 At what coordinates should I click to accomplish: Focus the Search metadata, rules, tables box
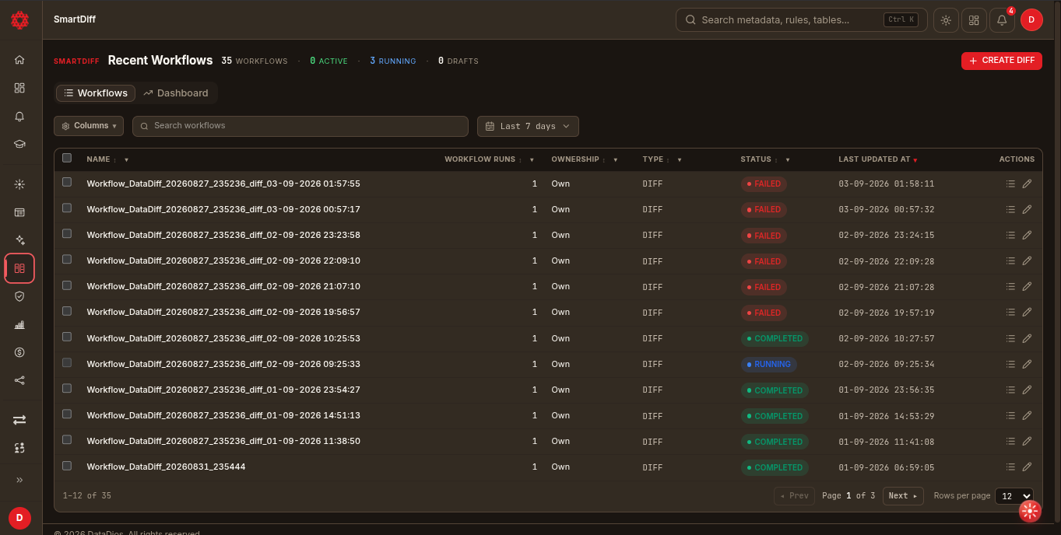coord(802,20)
